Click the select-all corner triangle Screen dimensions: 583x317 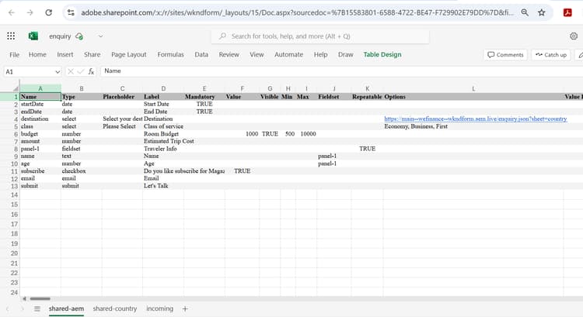coord(16,88)
